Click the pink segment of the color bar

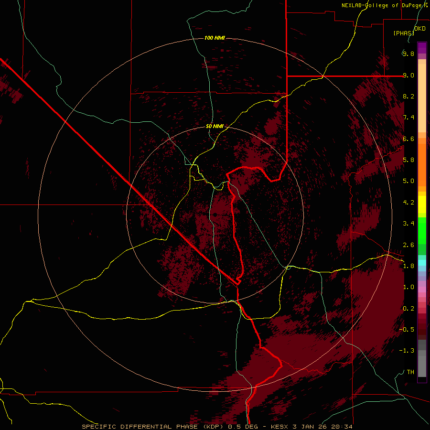tap(422, 289)
